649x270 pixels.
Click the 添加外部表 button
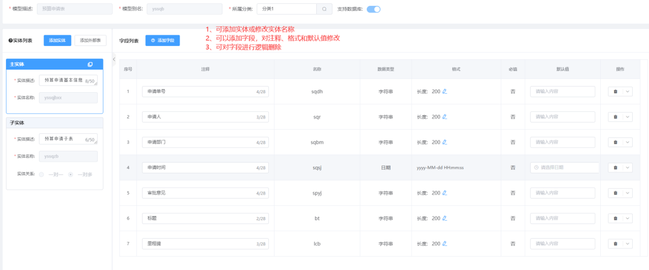point(90,40)
